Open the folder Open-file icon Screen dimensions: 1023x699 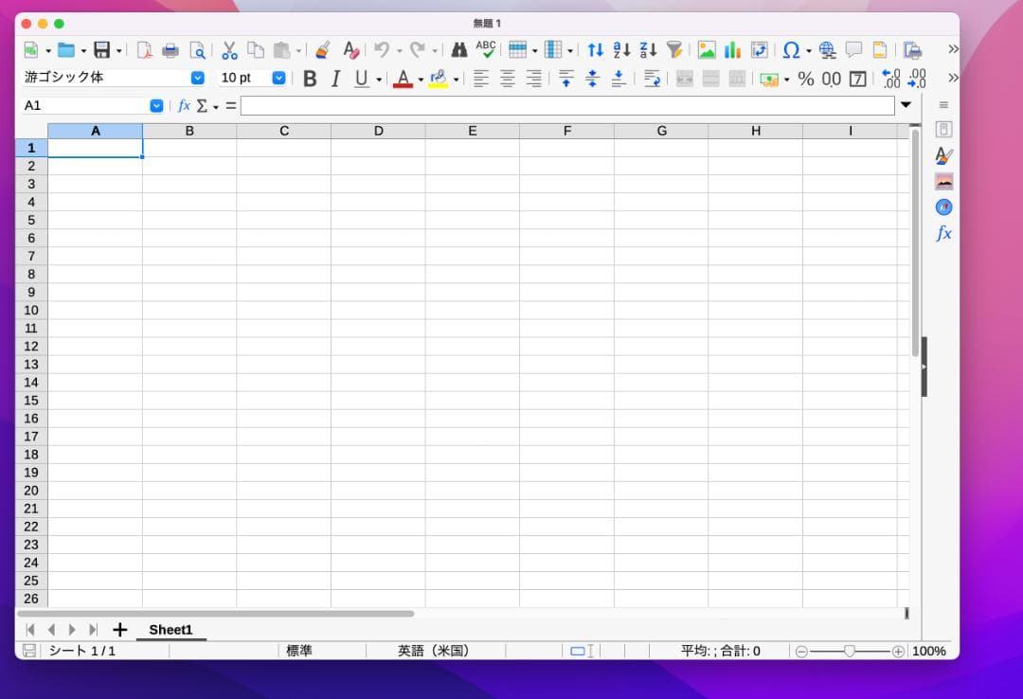(x=66, y=49)
